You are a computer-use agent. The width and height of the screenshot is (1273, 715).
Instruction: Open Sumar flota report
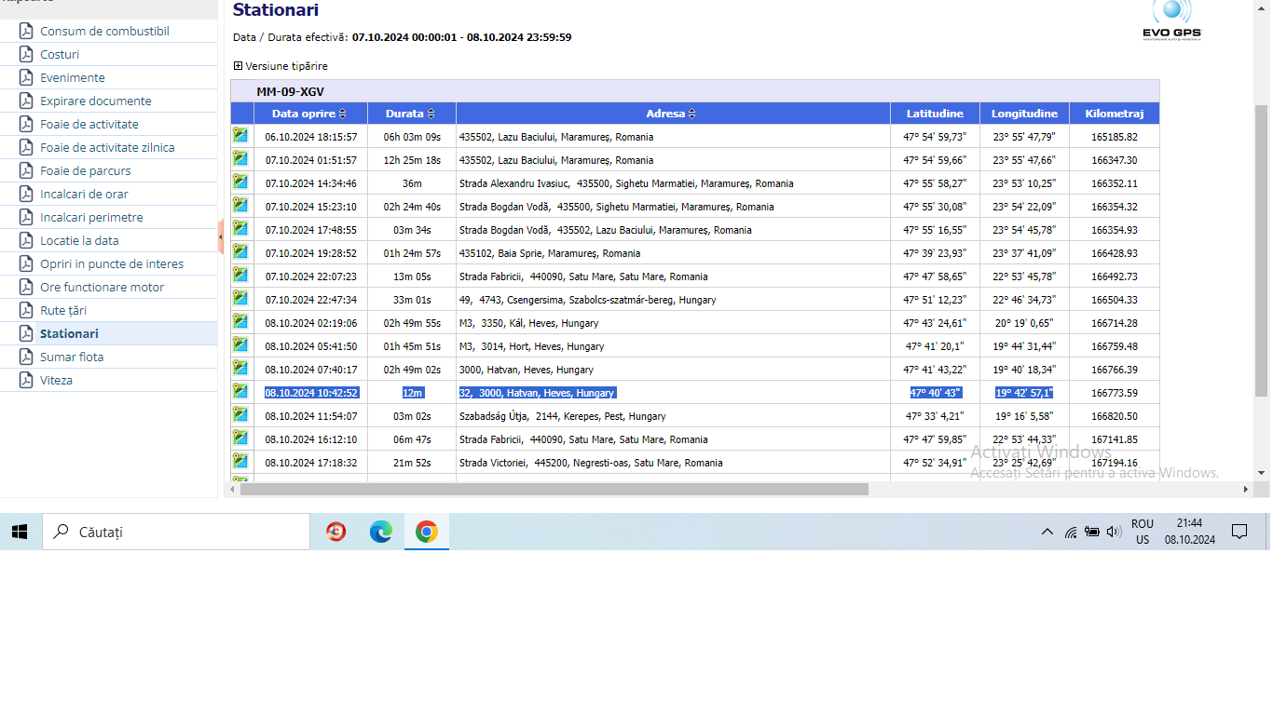(72, 357)
